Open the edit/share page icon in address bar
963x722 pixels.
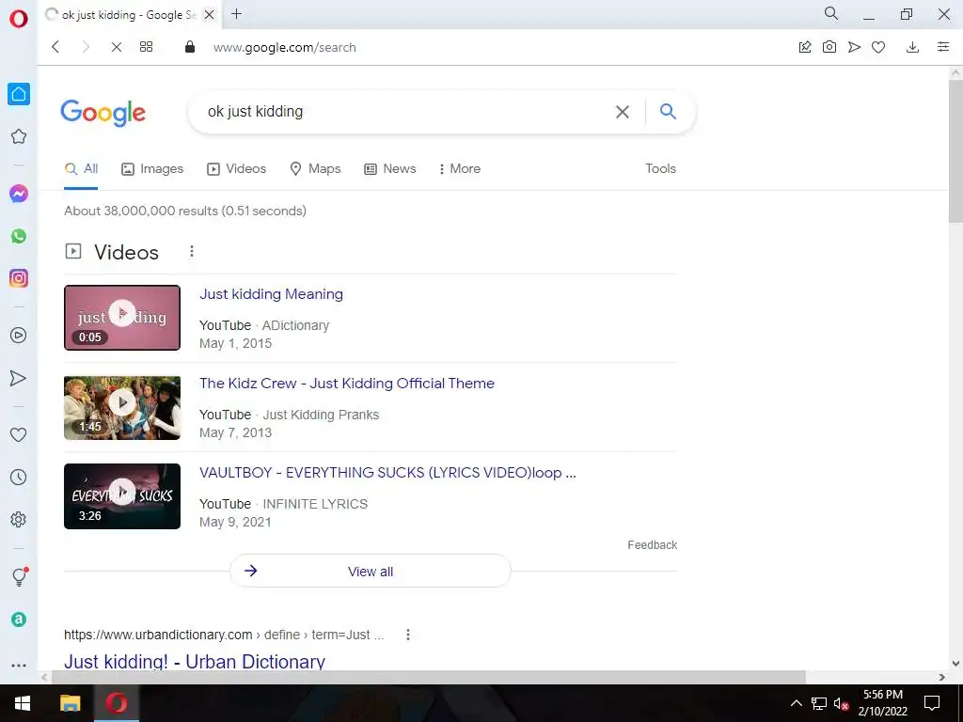pos(805,47)
